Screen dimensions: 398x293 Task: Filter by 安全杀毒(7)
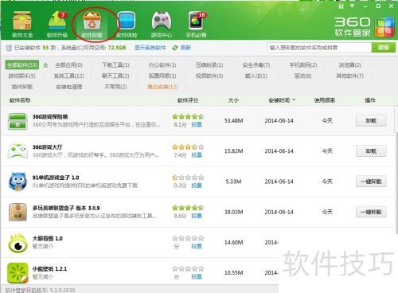click(256, 65)
